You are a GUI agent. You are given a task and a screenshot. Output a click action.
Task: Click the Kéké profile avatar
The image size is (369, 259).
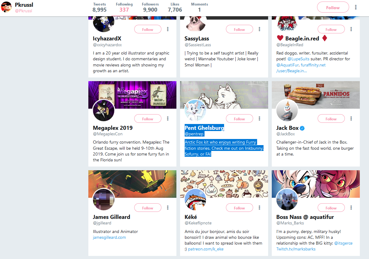coord(195,199)
